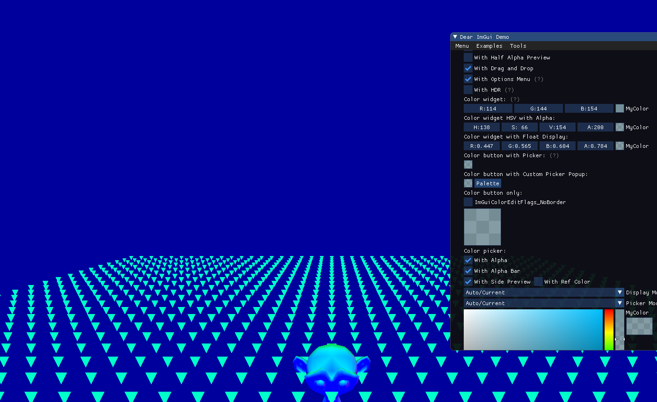Click the small Color button with Picker swatch
This screenshot has height=402, width=657.
tap(468, 165)
